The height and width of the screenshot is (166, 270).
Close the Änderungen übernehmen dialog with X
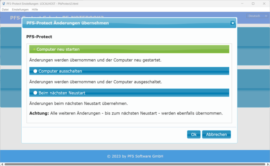click(232, 23)
